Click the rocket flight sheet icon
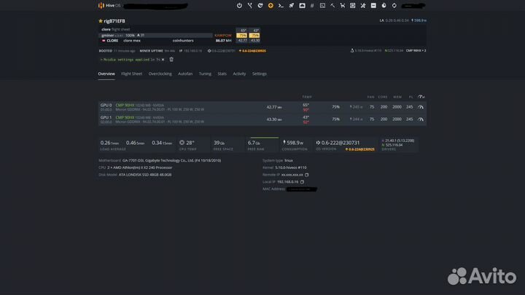Screen dimensions: 525x295 pos(291,5)
